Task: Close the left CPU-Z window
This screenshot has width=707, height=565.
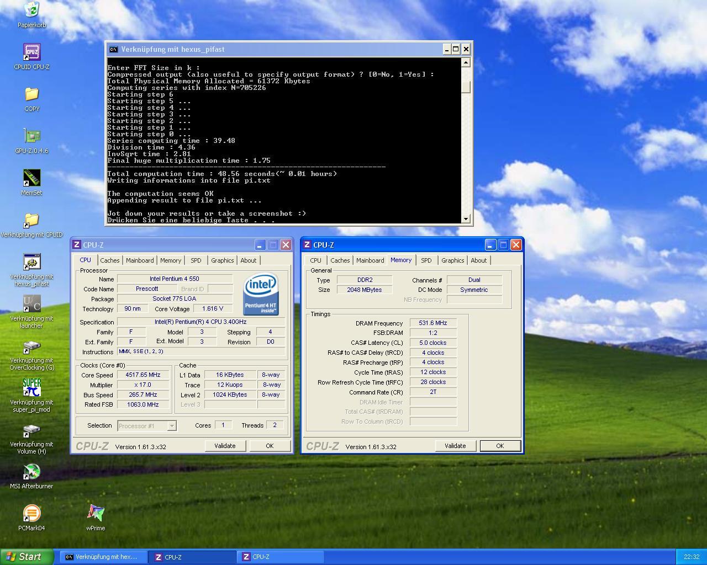Action: pyautogui.click(x=286, y=244)
